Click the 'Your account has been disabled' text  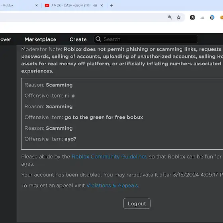61,175
